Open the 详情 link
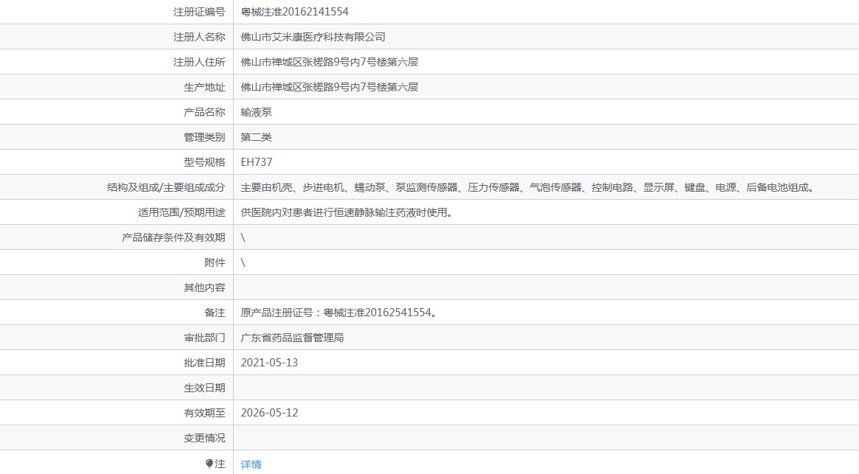 [251, 464]
